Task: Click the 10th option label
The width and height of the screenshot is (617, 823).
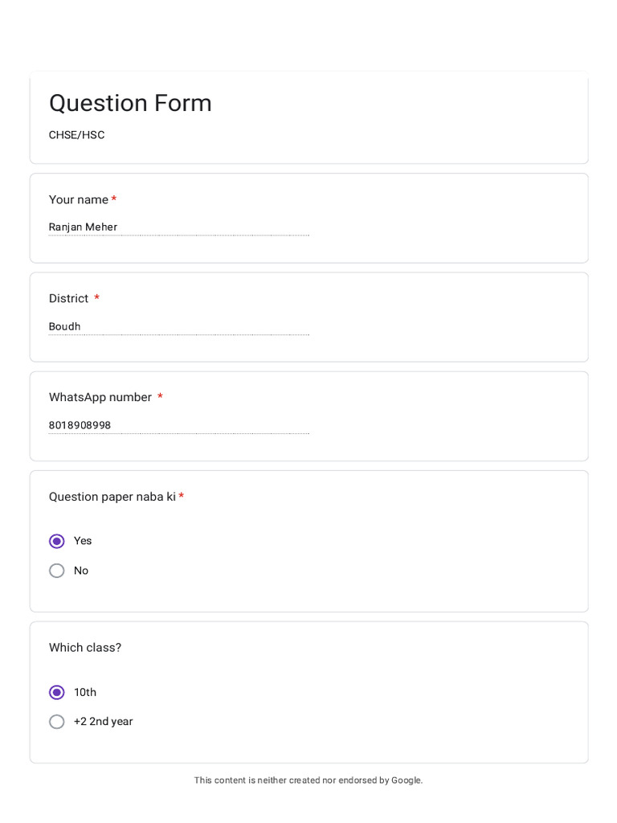Action: [85, 692]
